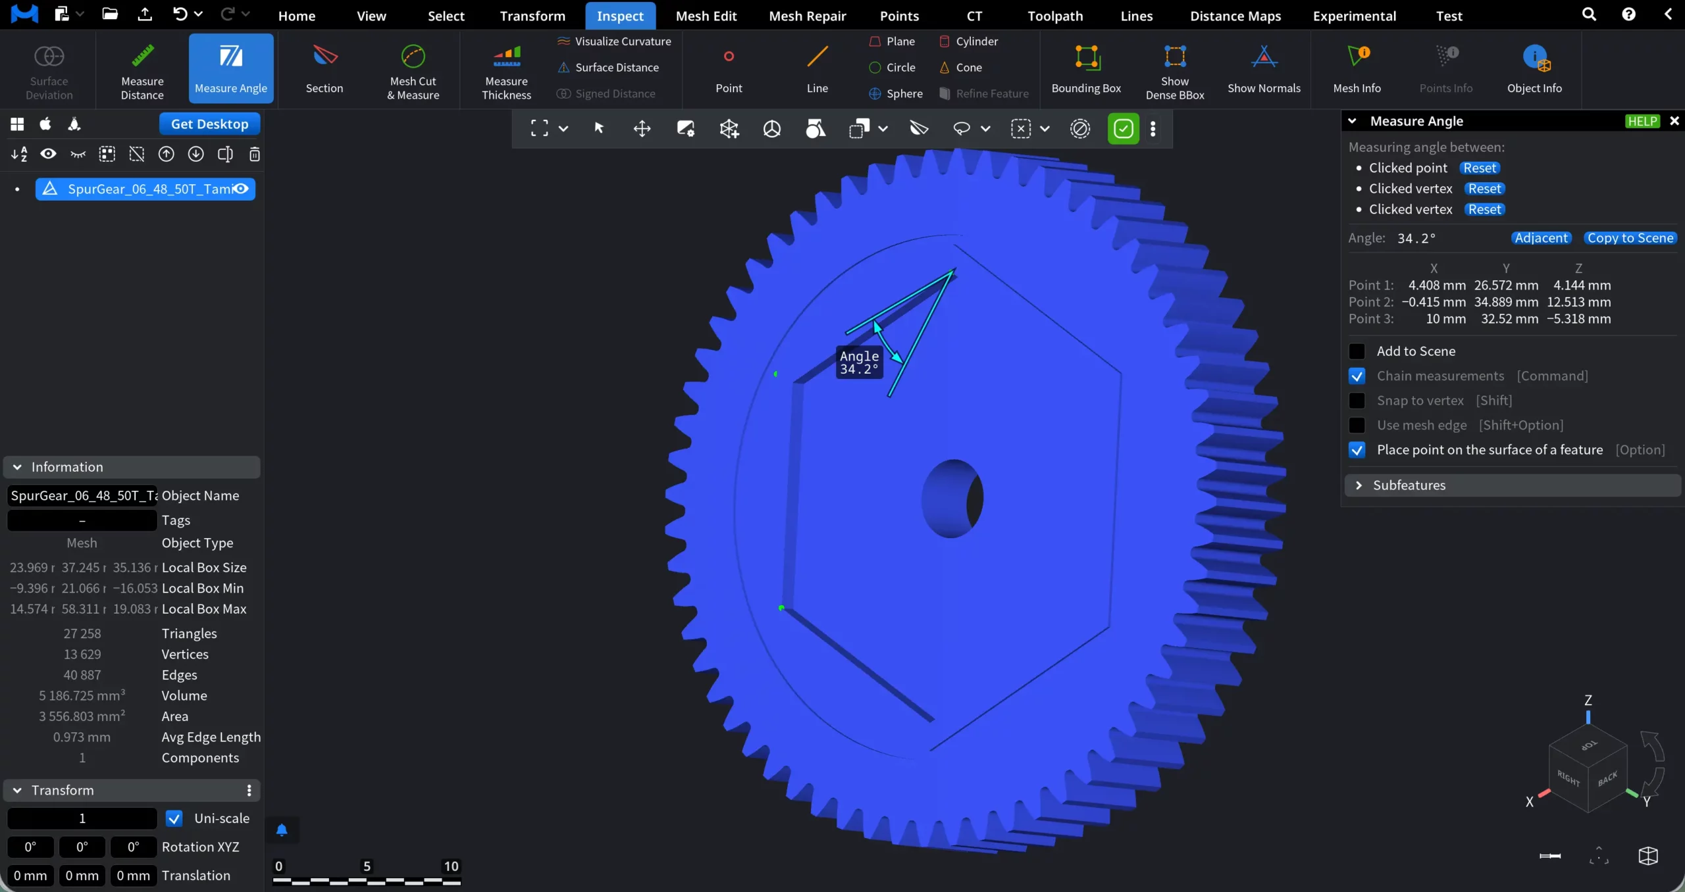The image size is (1685, 892).
Task: Check the Snap to vertex option
Action: [x=1357, y=401]
